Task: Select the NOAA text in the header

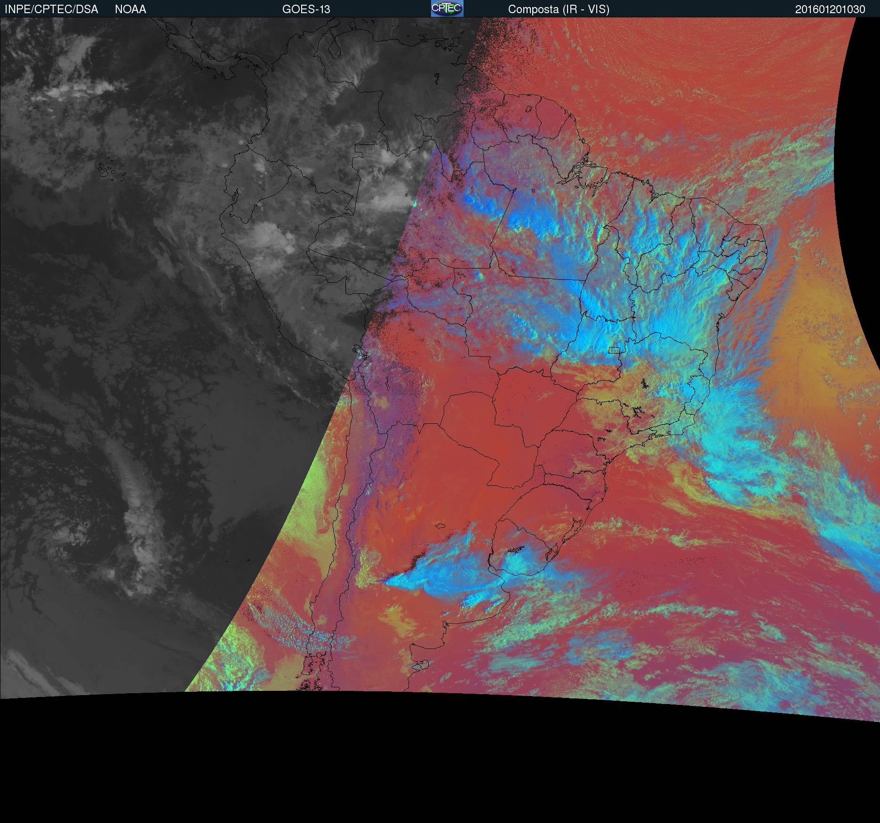Action: (x=130, y=9)
